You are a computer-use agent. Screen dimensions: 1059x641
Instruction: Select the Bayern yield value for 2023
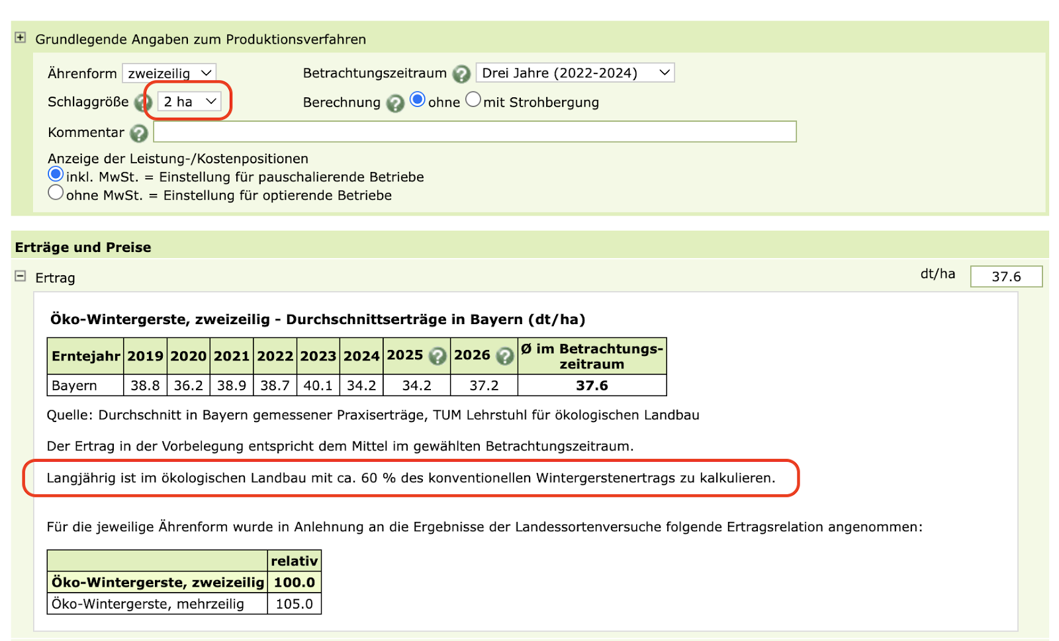coord(318,385)
